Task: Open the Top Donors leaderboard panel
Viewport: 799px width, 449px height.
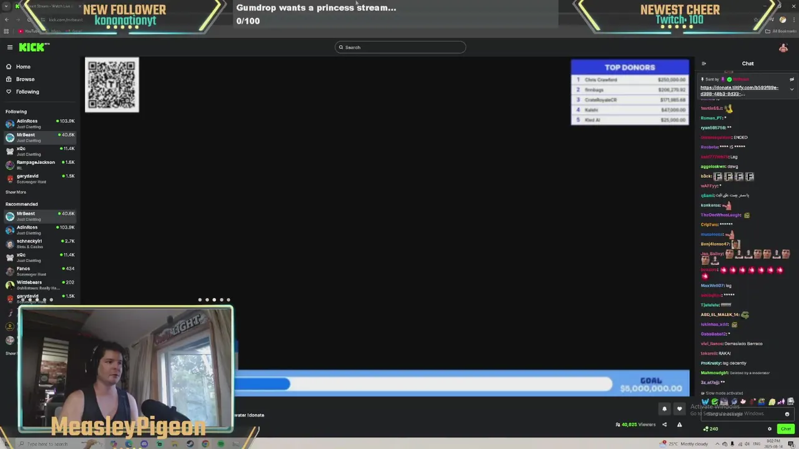Action: tap(630, 92)
